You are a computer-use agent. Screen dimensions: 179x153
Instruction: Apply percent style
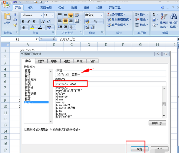(x=95, y=21)
